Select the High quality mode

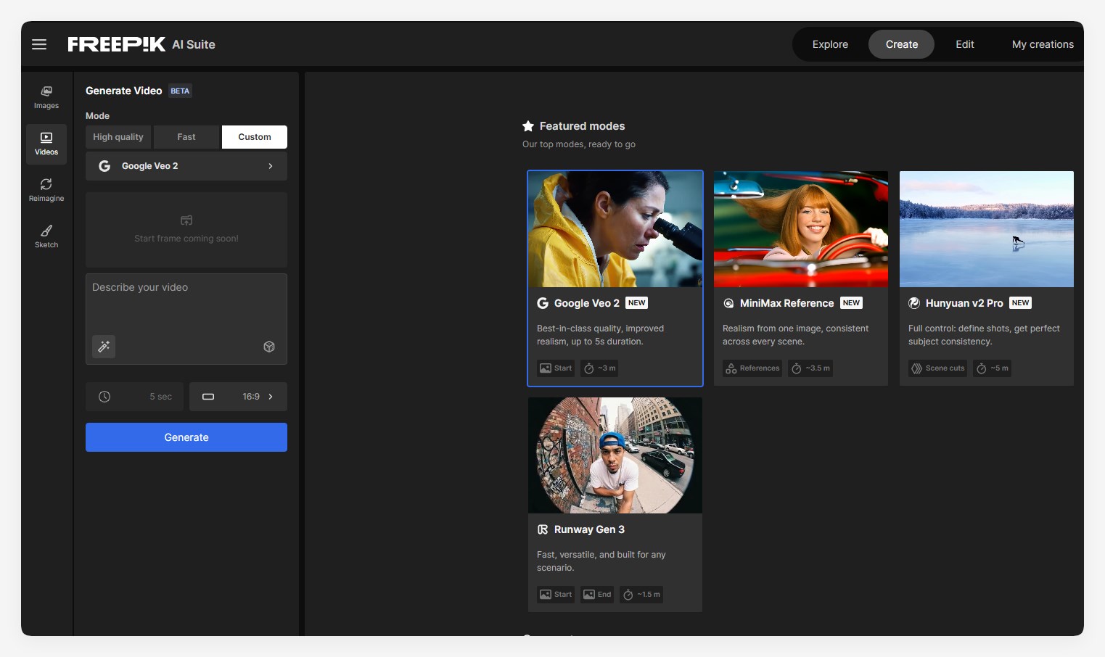pyautogui.click(x=118, y=136)
